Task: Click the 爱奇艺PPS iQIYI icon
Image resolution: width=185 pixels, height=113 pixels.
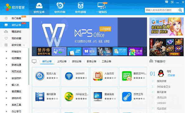Action: coord(127,76)
